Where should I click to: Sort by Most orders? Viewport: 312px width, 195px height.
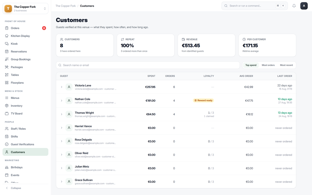[x=268, y=65]
